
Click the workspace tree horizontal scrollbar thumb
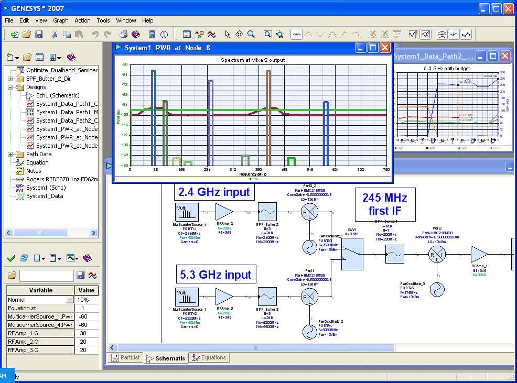pos(40,233)
